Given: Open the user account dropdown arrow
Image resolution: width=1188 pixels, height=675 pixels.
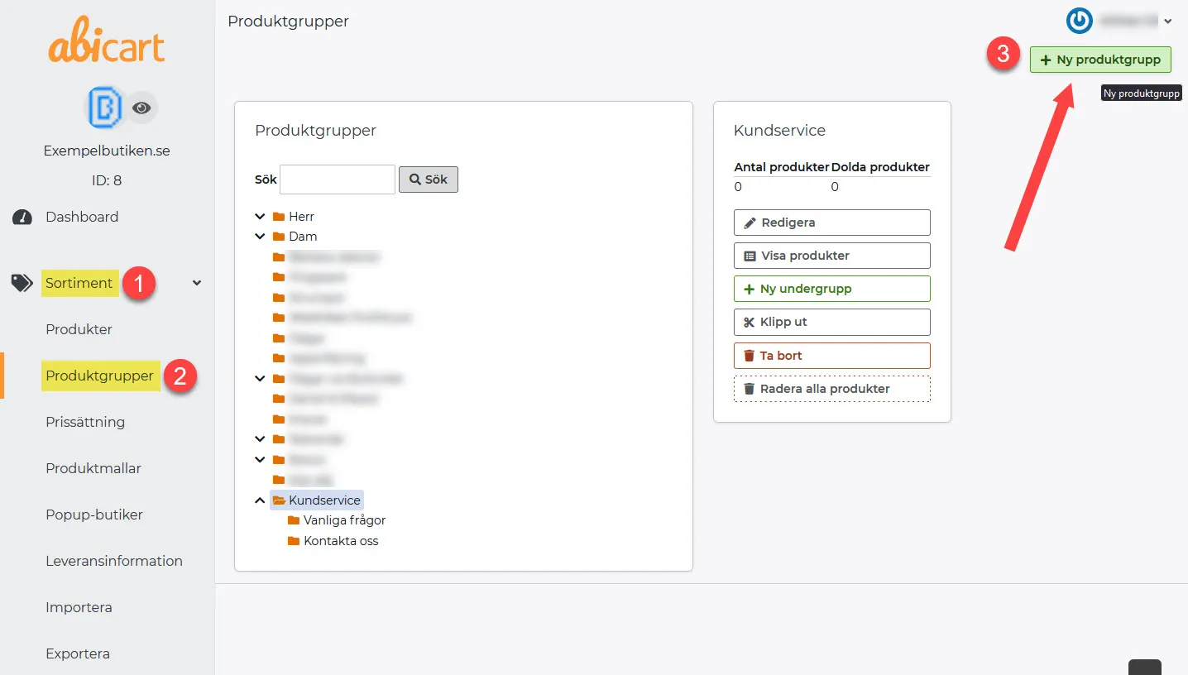Looking at the screenshot, I should point(1168,22).
